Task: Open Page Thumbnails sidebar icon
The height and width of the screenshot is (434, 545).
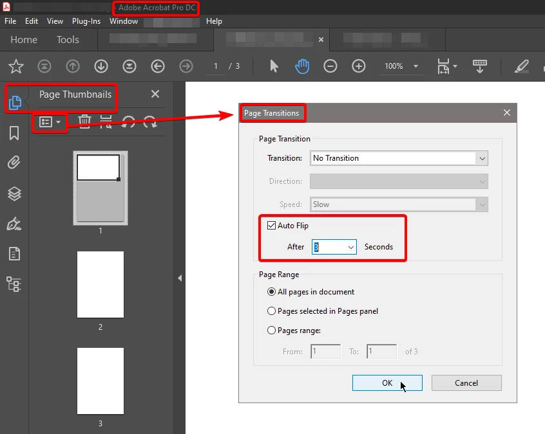Action: pyautogui.click(x=15, y=102)
